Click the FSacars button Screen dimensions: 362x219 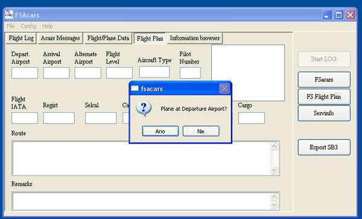[324, 80]
